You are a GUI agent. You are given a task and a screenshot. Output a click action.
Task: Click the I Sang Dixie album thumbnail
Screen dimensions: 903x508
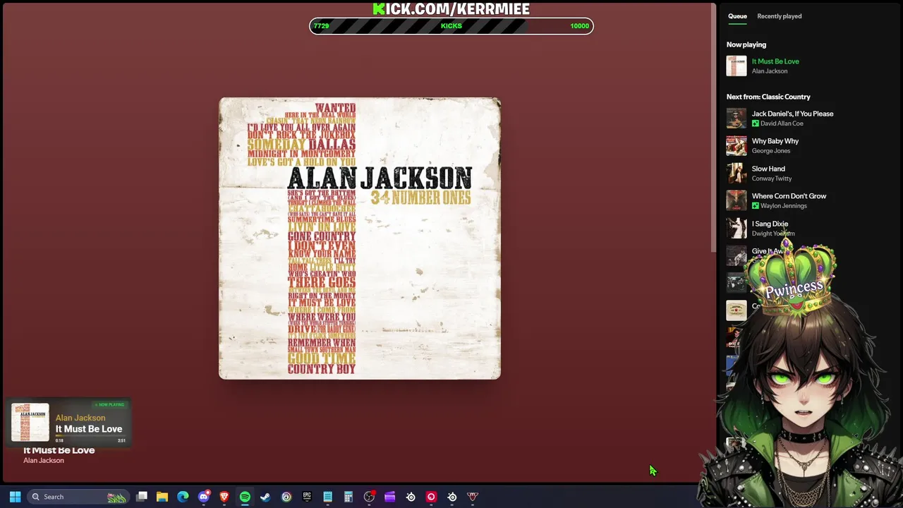pyautogui.click(x=737, y=228)
